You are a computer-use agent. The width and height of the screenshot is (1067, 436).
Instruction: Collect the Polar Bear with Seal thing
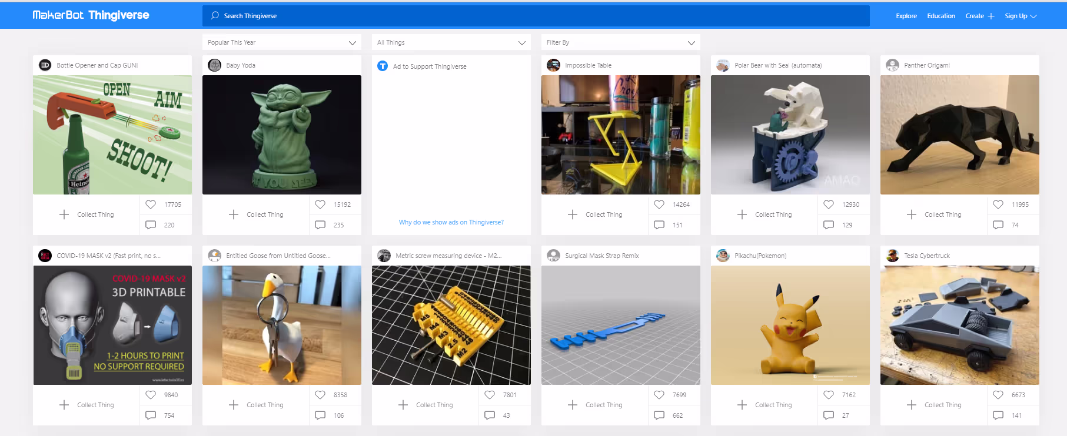coord(764,214)
